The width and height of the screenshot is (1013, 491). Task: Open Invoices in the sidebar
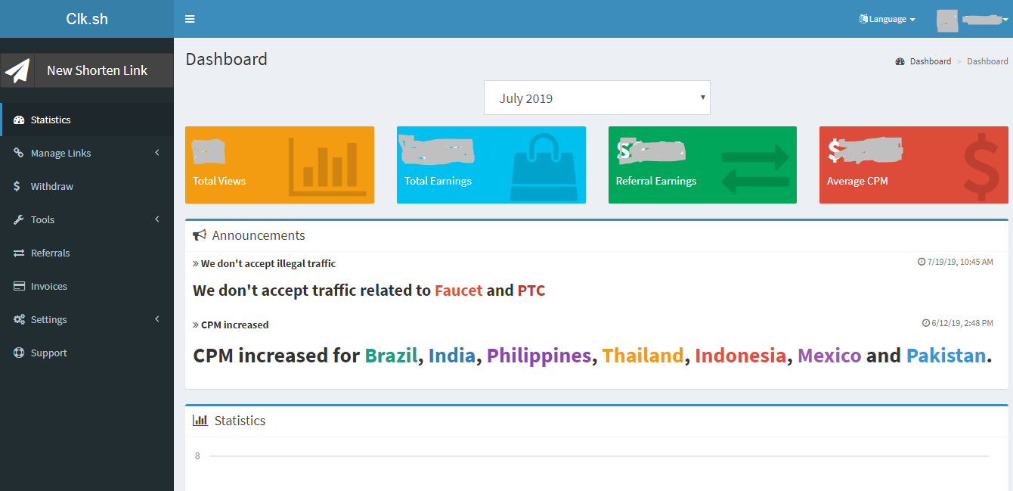click(87, 286)
